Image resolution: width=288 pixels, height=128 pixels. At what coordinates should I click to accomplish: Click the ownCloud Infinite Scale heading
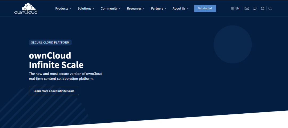(x=56, y=60)
